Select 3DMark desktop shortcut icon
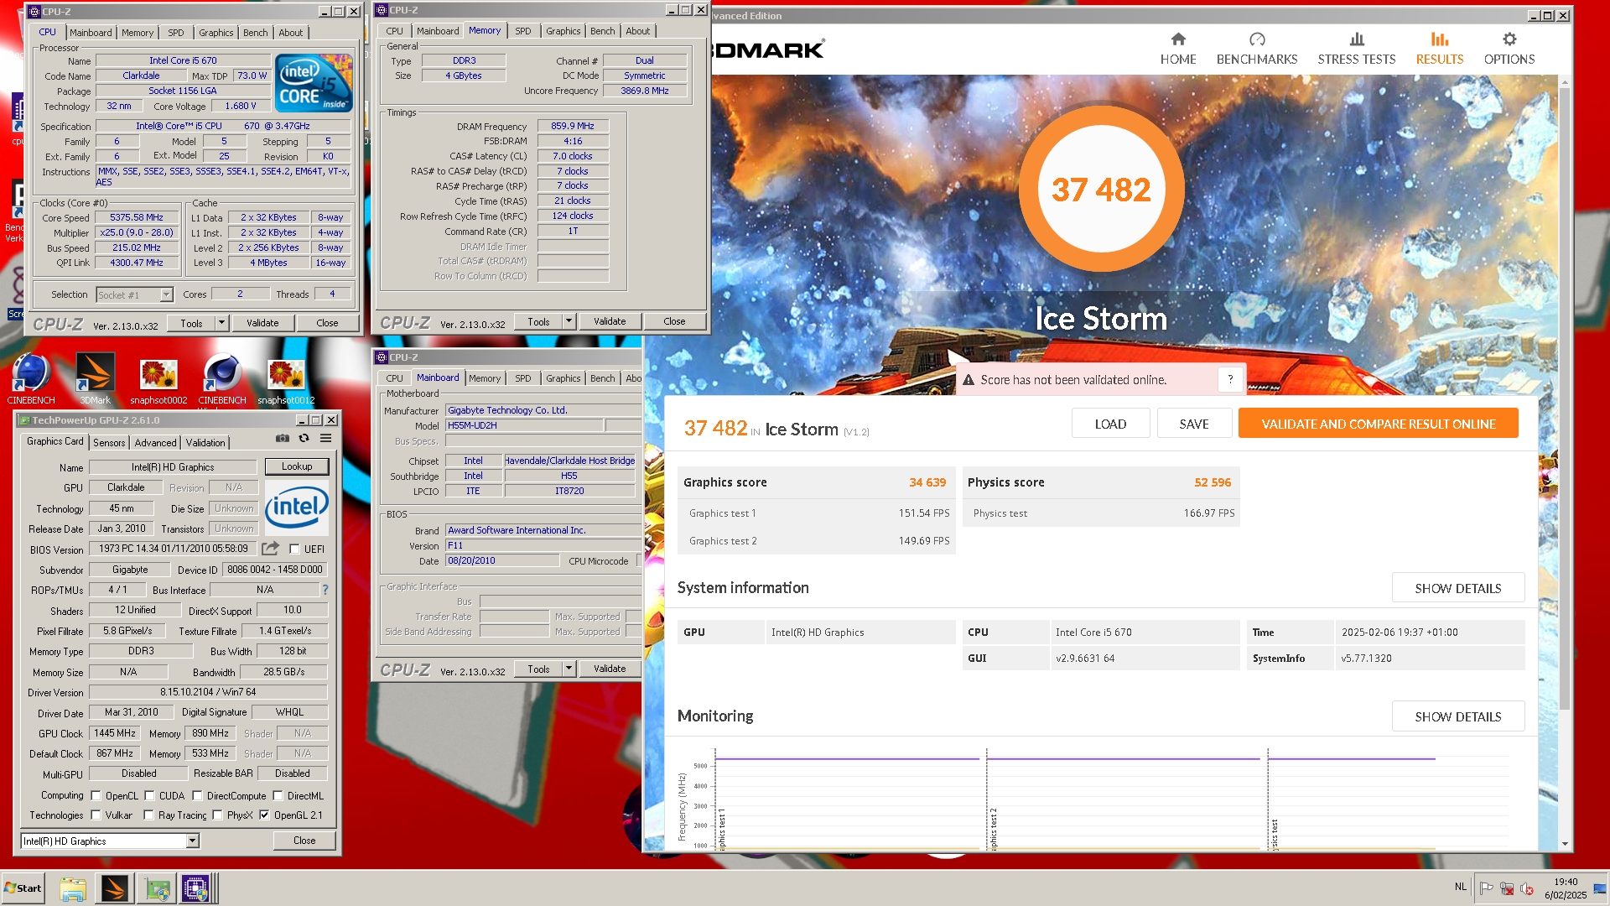 coord(95,379)
